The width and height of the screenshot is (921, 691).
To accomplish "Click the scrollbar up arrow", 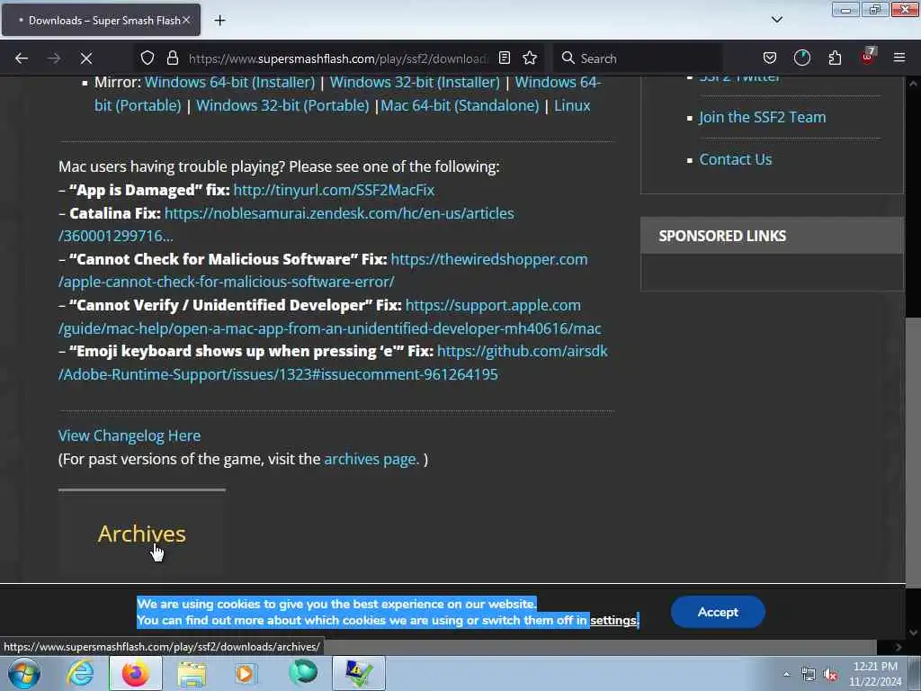I will coord(914,84).
